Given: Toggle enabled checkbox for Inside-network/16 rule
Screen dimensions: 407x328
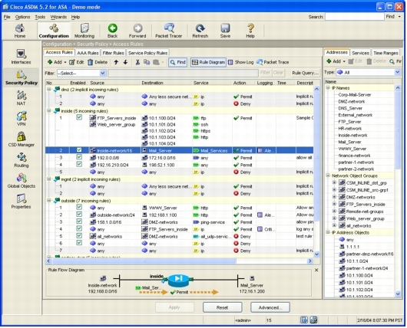Looking at the screenshot, I should [79, 150].
